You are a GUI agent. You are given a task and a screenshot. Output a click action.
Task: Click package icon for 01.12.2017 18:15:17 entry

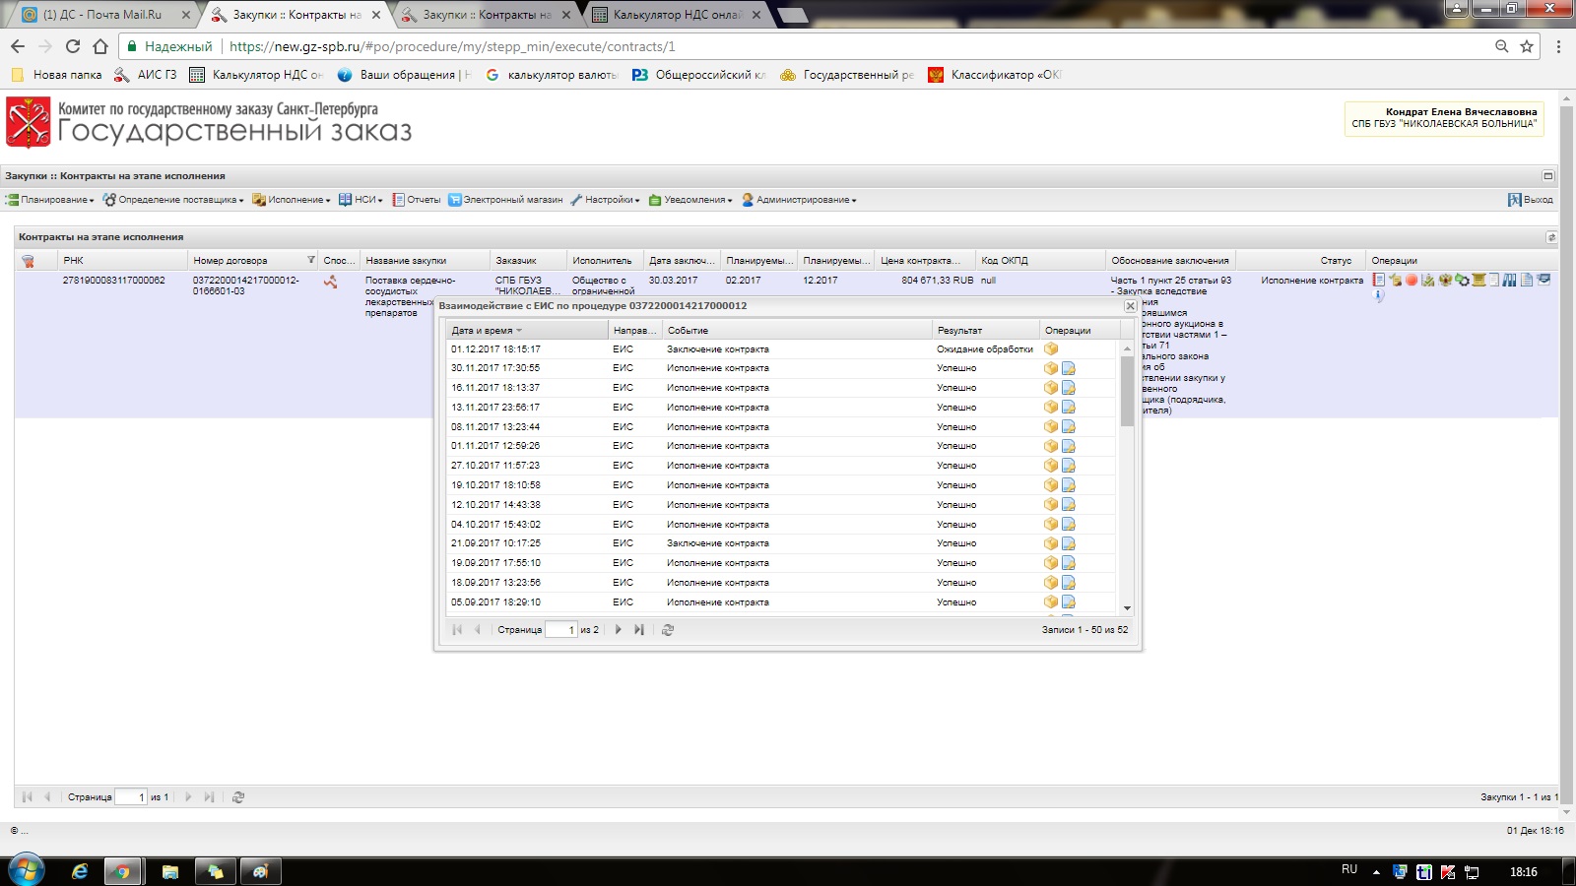coord(1051,349)
